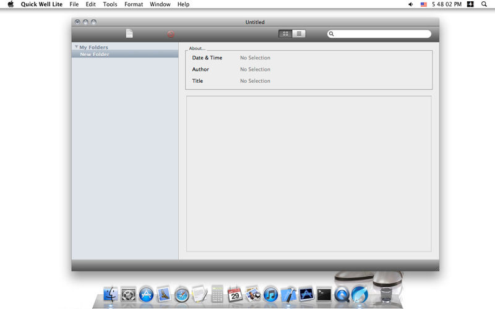Open System Preferences from the Dock
The image size is (495, 309).
129,295
